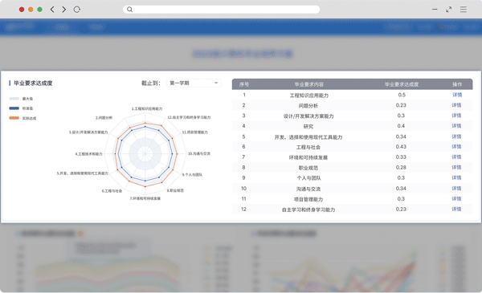
Task: Open 详情 for 问题分析 row
Action: [457, 105]
